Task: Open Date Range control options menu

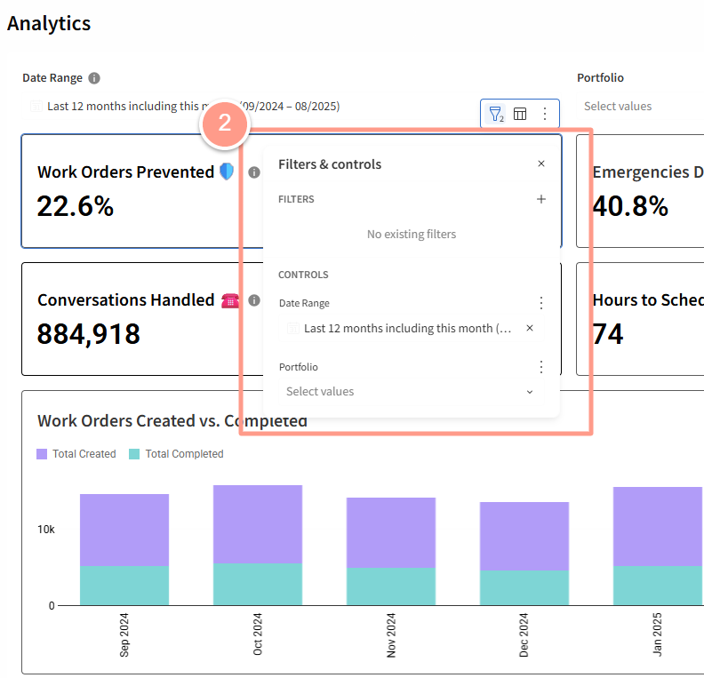Action: tap(541, 303)
